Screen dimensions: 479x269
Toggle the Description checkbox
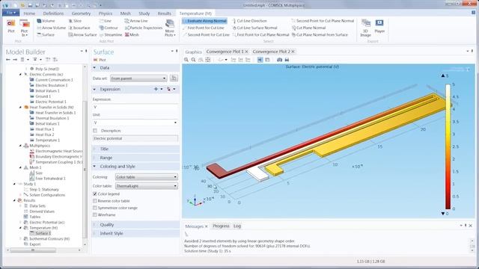click(x=95, y=131)
